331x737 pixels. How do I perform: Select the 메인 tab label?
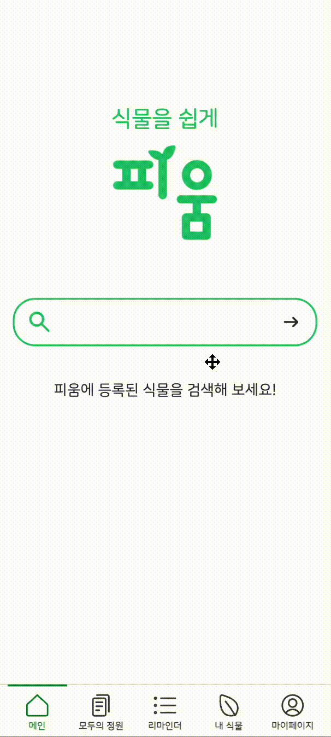[37, 726]
